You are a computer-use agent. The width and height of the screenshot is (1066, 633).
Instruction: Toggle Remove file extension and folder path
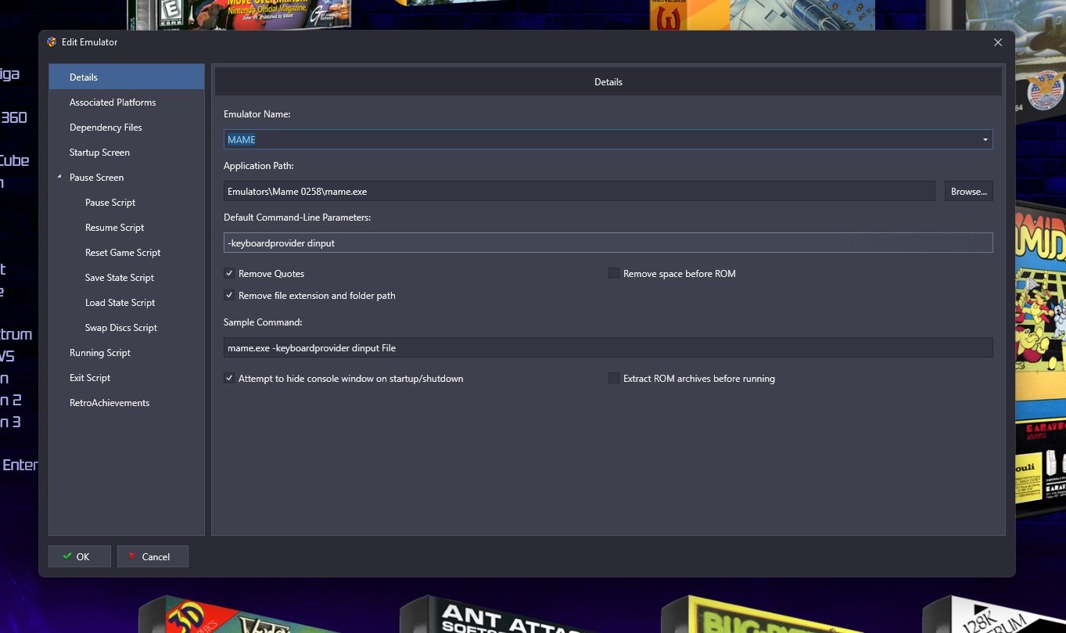coord(229,296)
